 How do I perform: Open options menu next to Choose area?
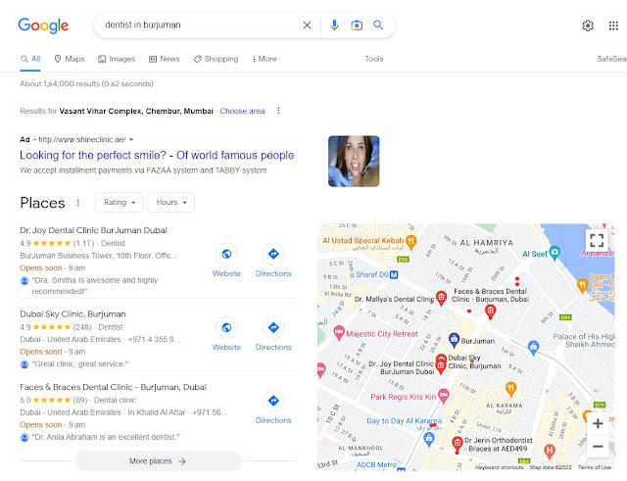coord(278,111)
